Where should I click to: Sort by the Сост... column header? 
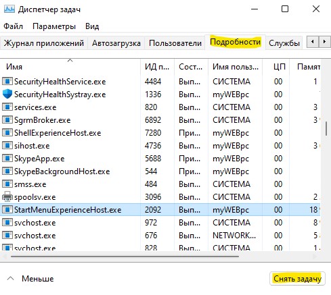click(x=191, y=67)
